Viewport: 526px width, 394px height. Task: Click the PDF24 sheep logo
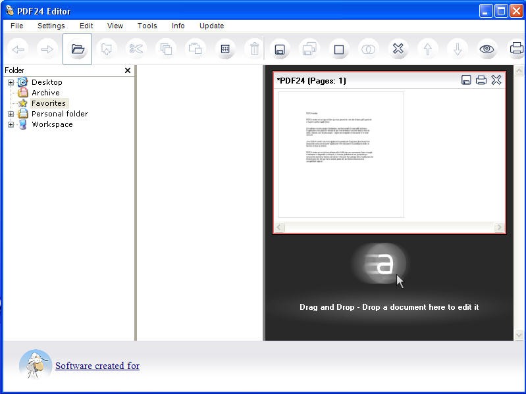click(x=36, y=364)
